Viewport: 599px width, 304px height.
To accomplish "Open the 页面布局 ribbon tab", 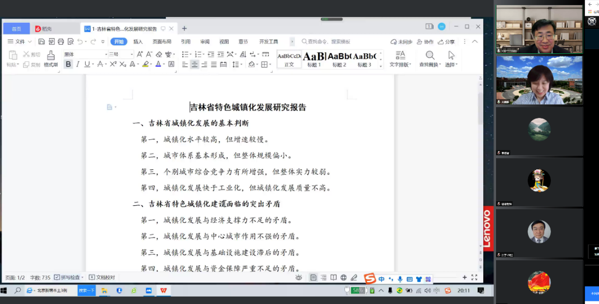I will pyautogui.click(x=162, y=42).
